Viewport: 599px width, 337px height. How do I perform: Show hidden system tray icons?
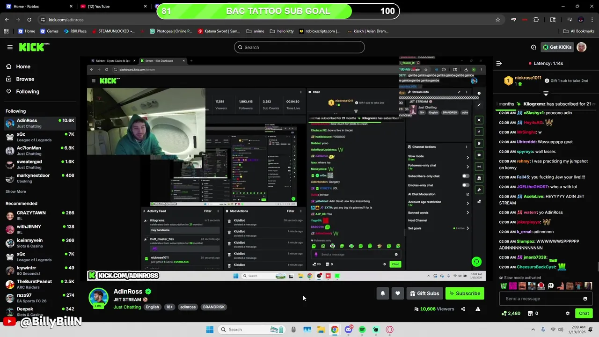point(533,330)
